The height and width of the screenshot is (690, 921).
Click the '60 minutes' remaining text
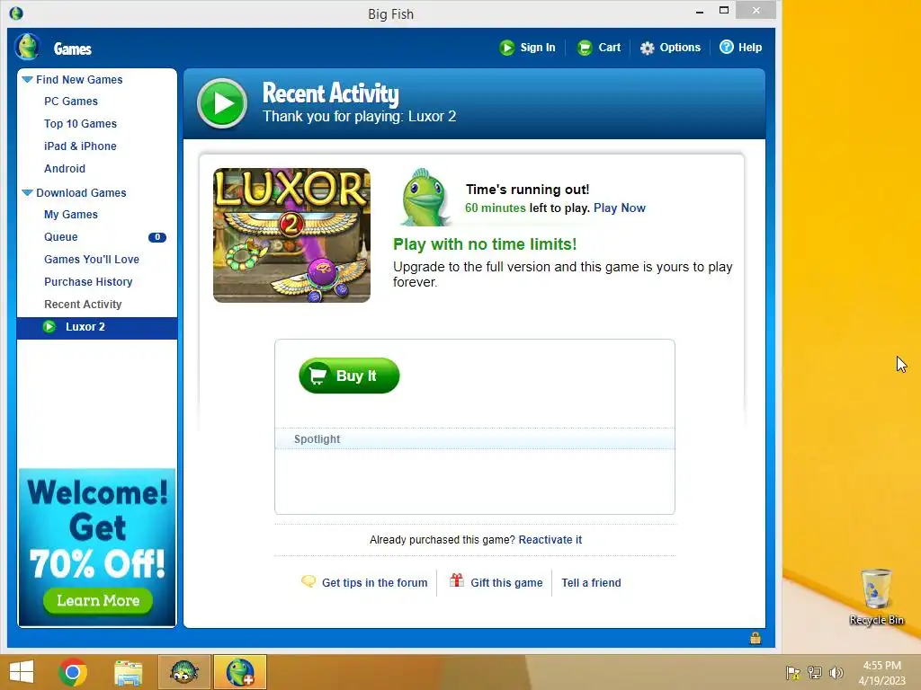(496, 208)
